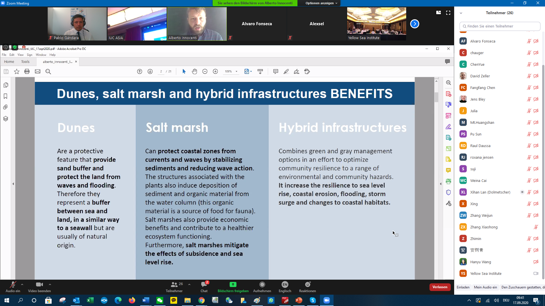Click the Einladen button
This screenshot has width=545, height=306.
click(x=463, y=287)
